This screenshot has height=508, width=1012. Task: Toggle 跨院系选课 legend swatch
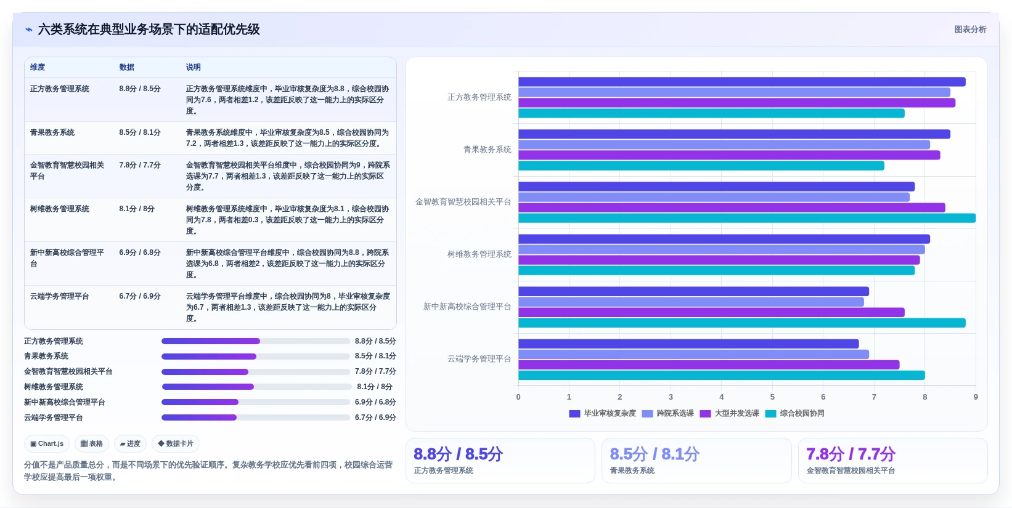pyautogui.click(x=647, y=414)
